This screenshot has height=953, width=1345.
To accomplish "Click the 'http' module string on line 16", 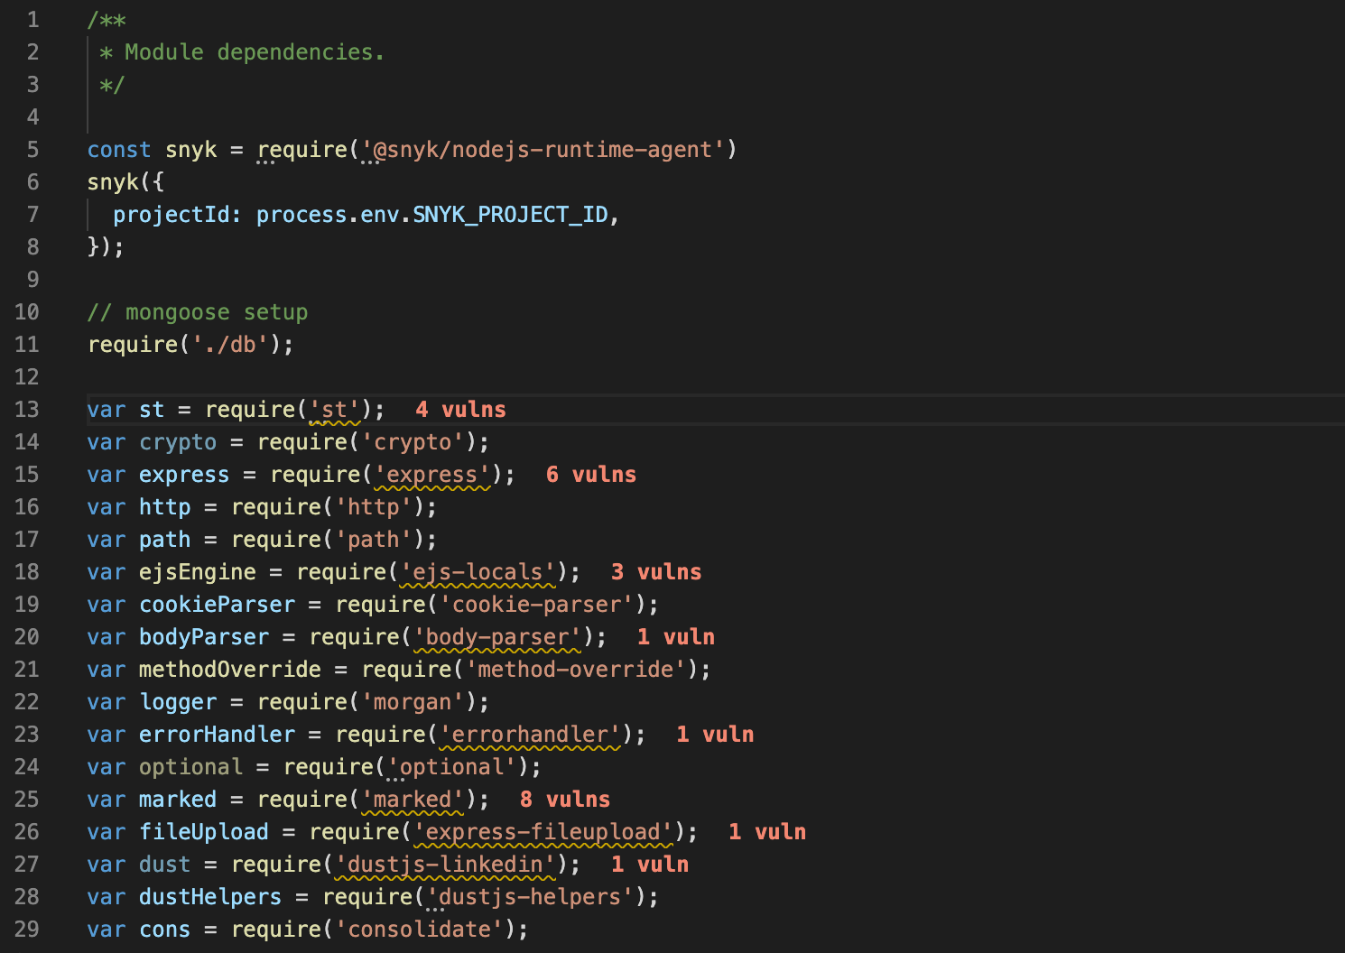I will click(374, 507).
